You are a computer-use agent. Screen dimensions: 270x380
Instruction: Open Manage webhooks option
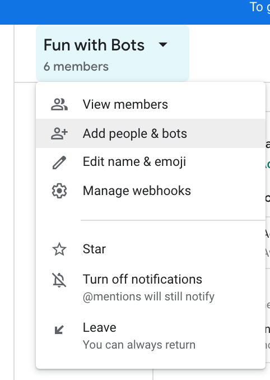(x=151, y=191)
